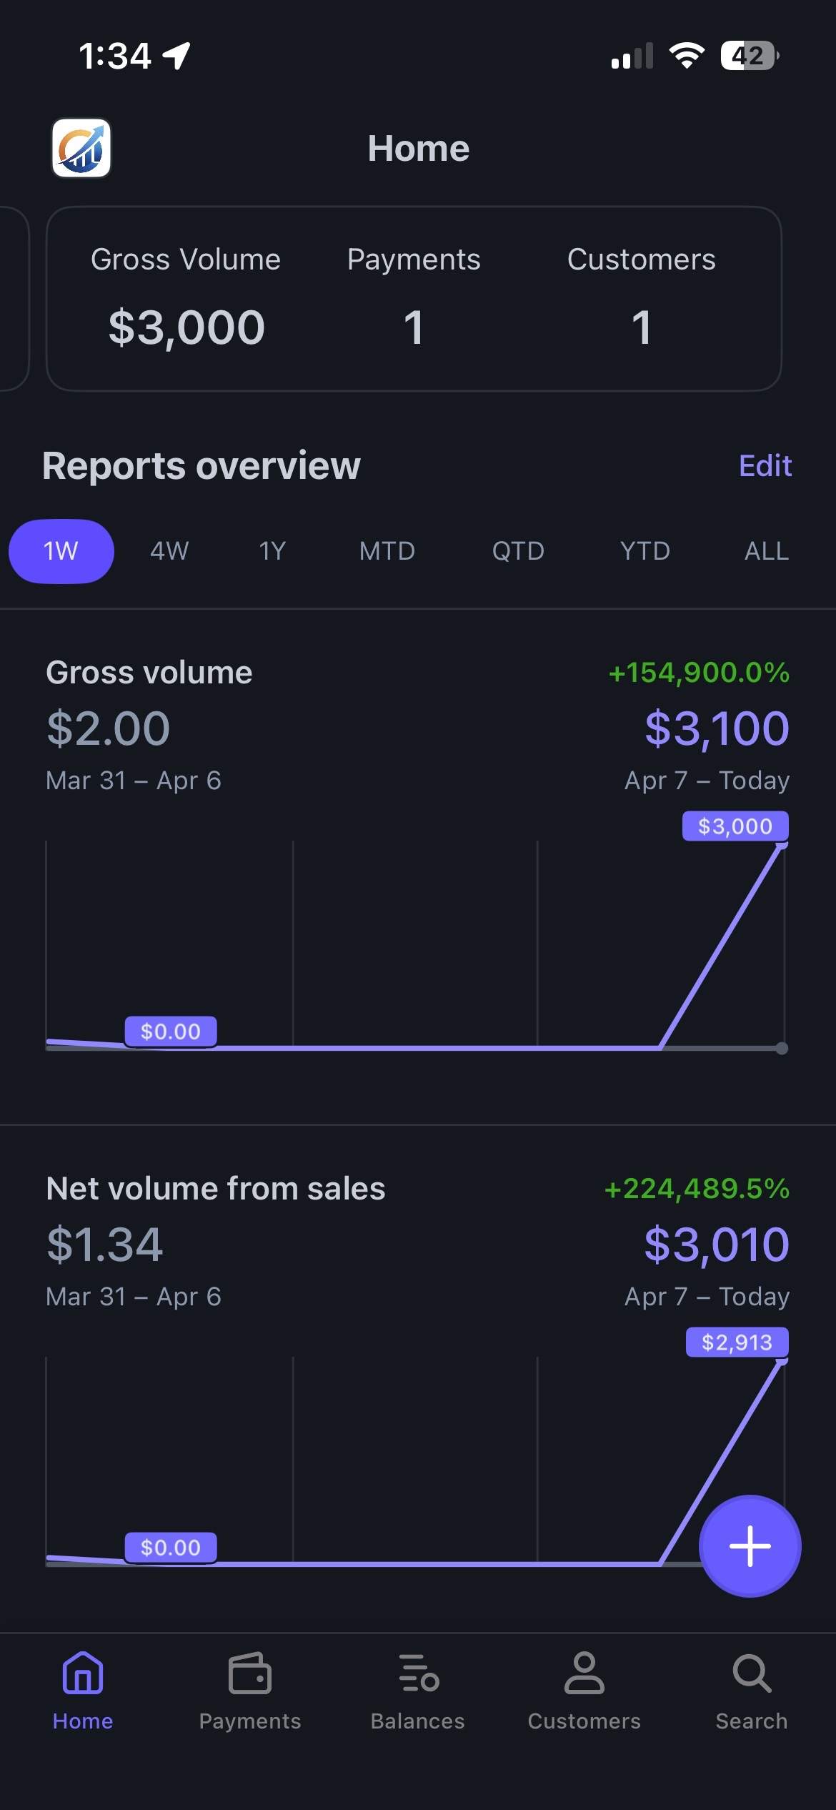Tap the $3,000 chart data label
Screen dimensions: 836x1810
[735, 826]
